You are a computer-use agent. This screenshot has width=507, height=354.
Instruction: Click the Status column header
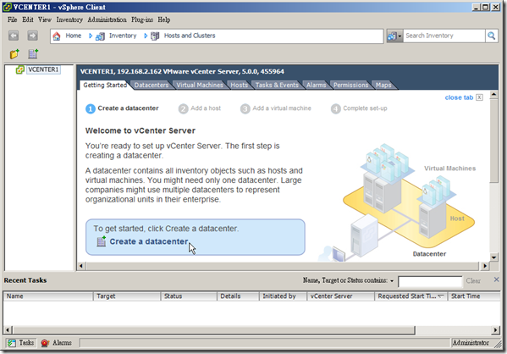189,296
